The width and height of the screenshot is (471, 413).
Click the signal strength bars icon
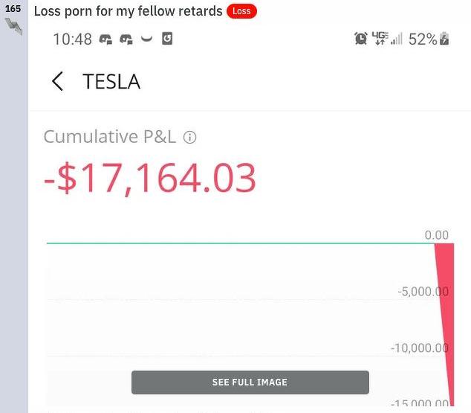pyautogui.click(x=397, y=39)
